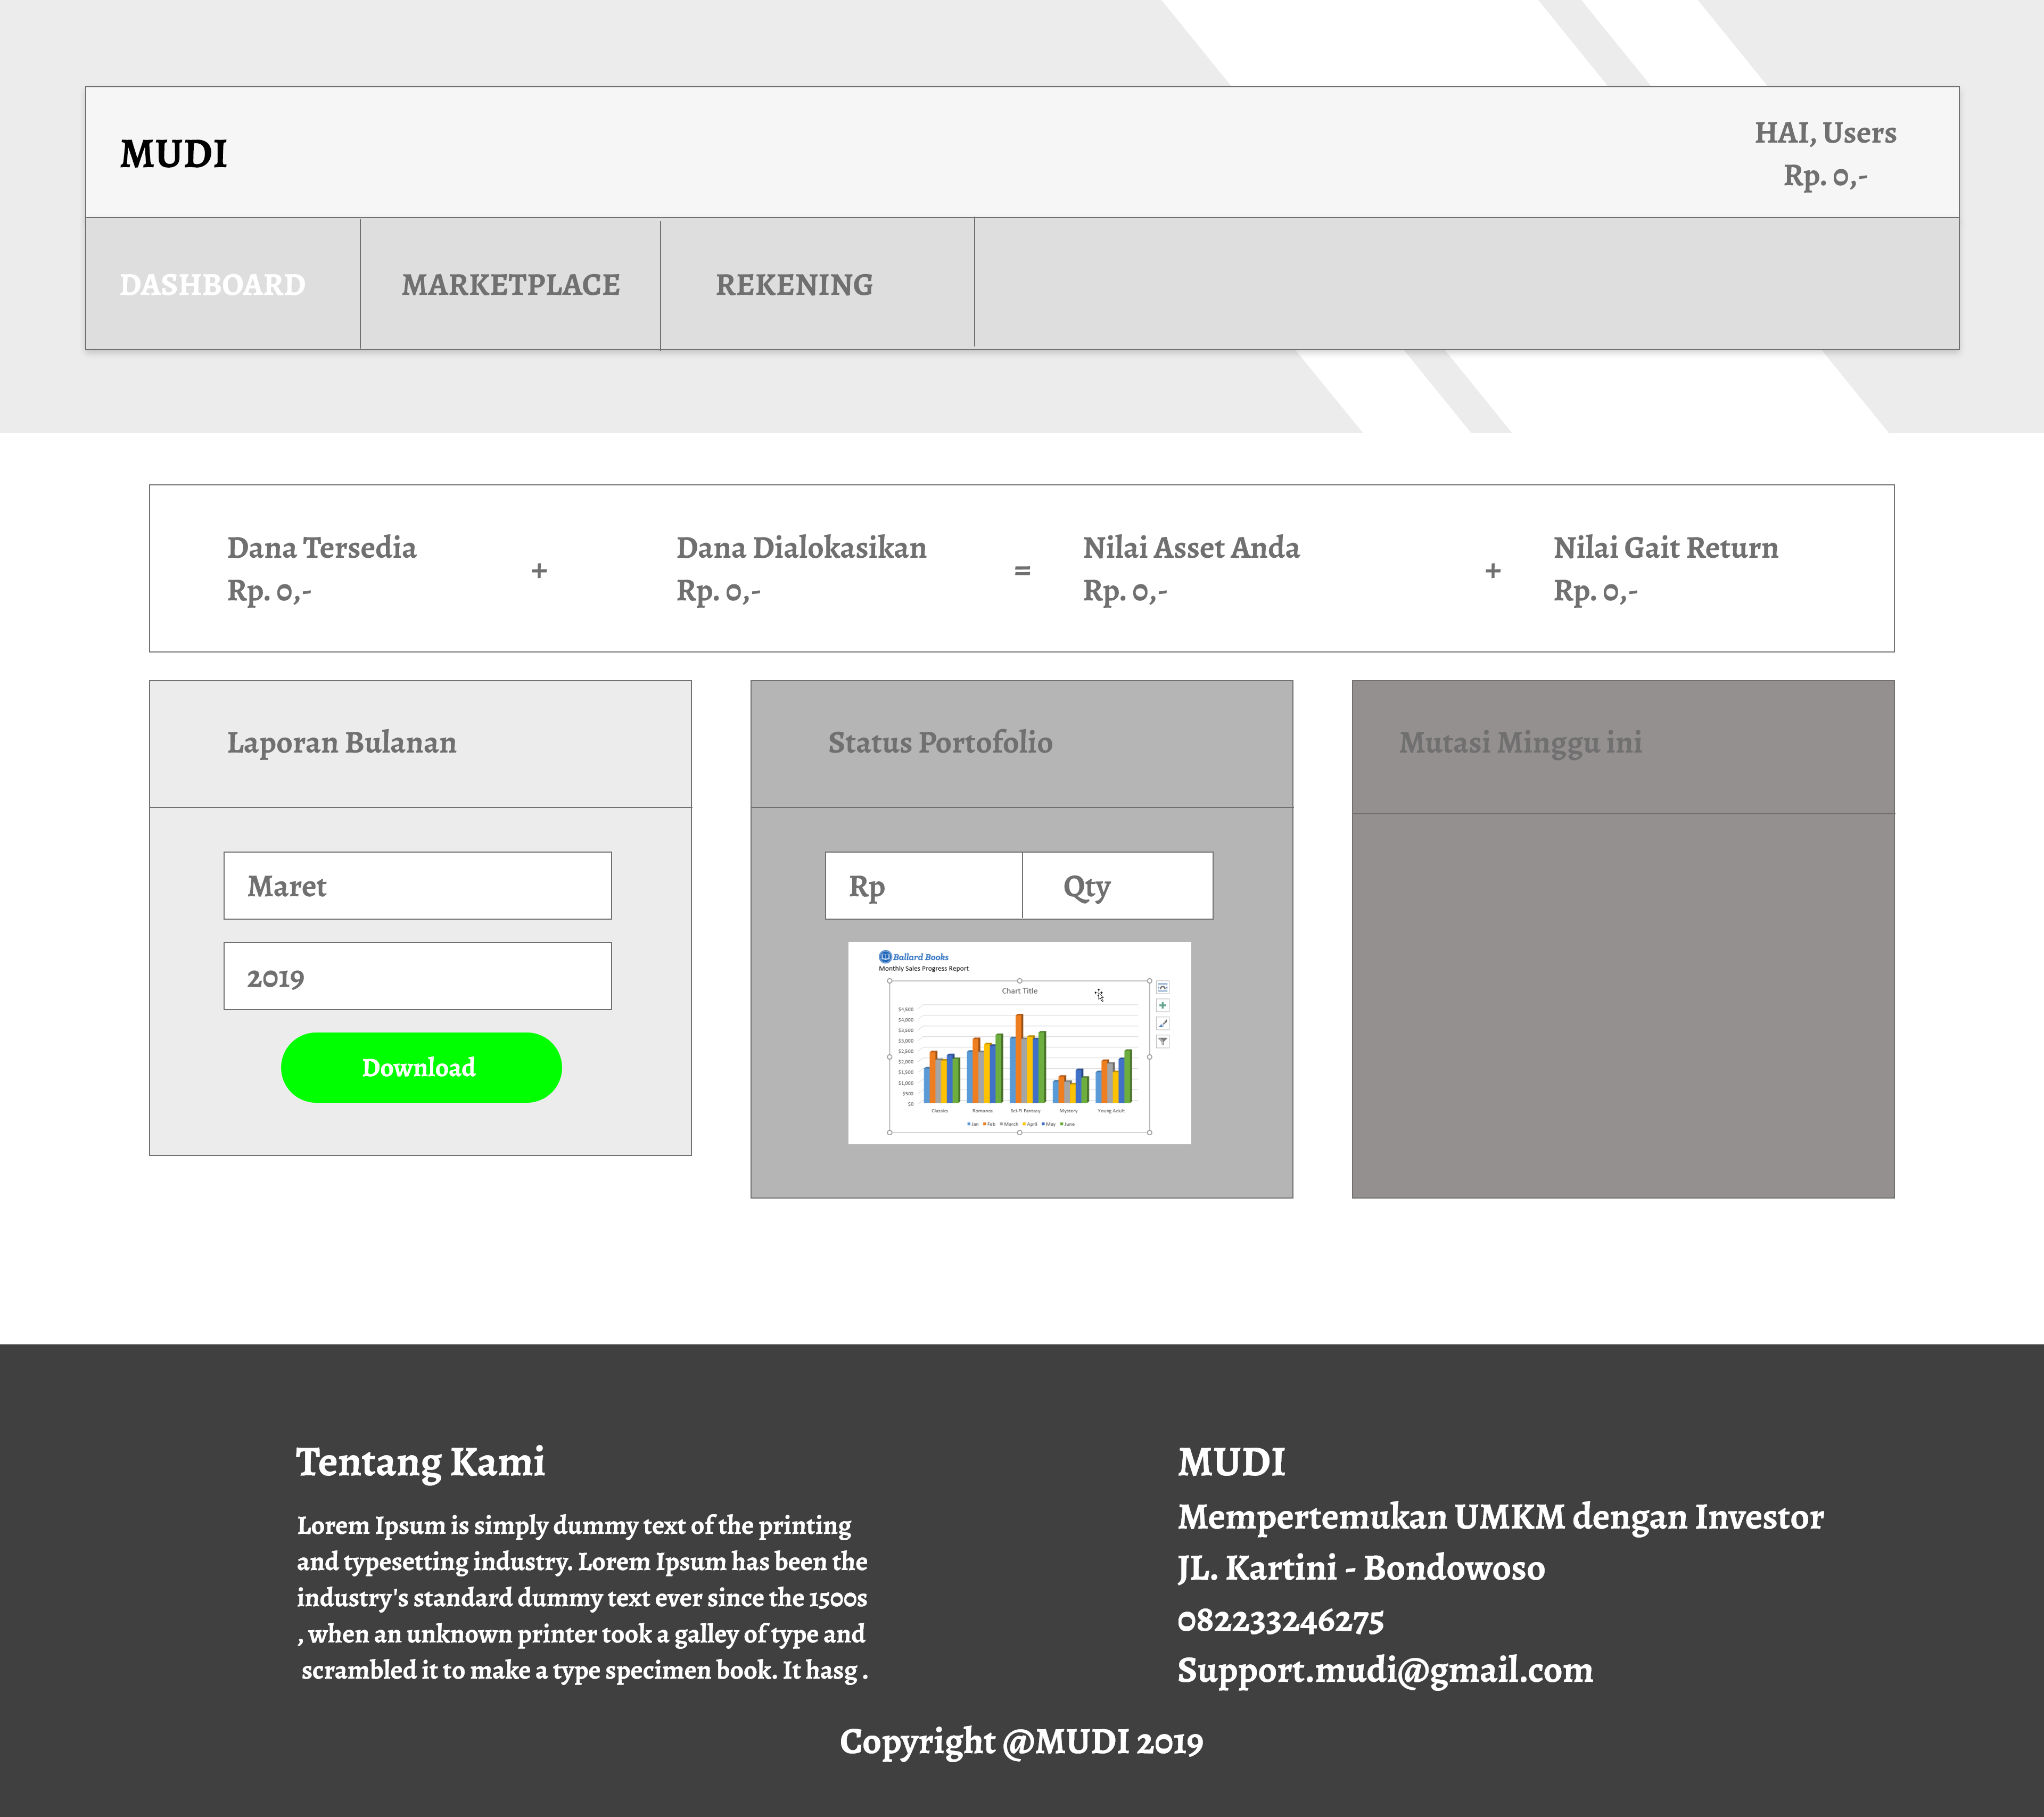The height and width of the screenshot is (1817, 2044).
Task: Click the Chart Filters funnel icon
Action: [x=1162, y=1041]
